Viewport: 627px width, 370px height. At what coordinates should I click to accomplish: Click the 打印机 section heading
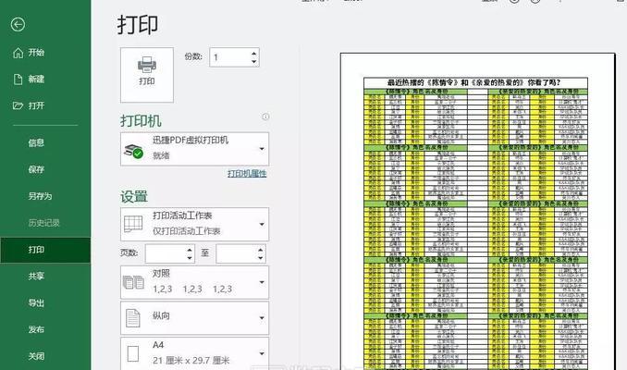tap(141, 121)
